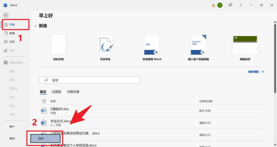Open 插入首个目录教程 template
Image resolution: width=277 pixels, height=147 pixels.
tap(198, 48)
